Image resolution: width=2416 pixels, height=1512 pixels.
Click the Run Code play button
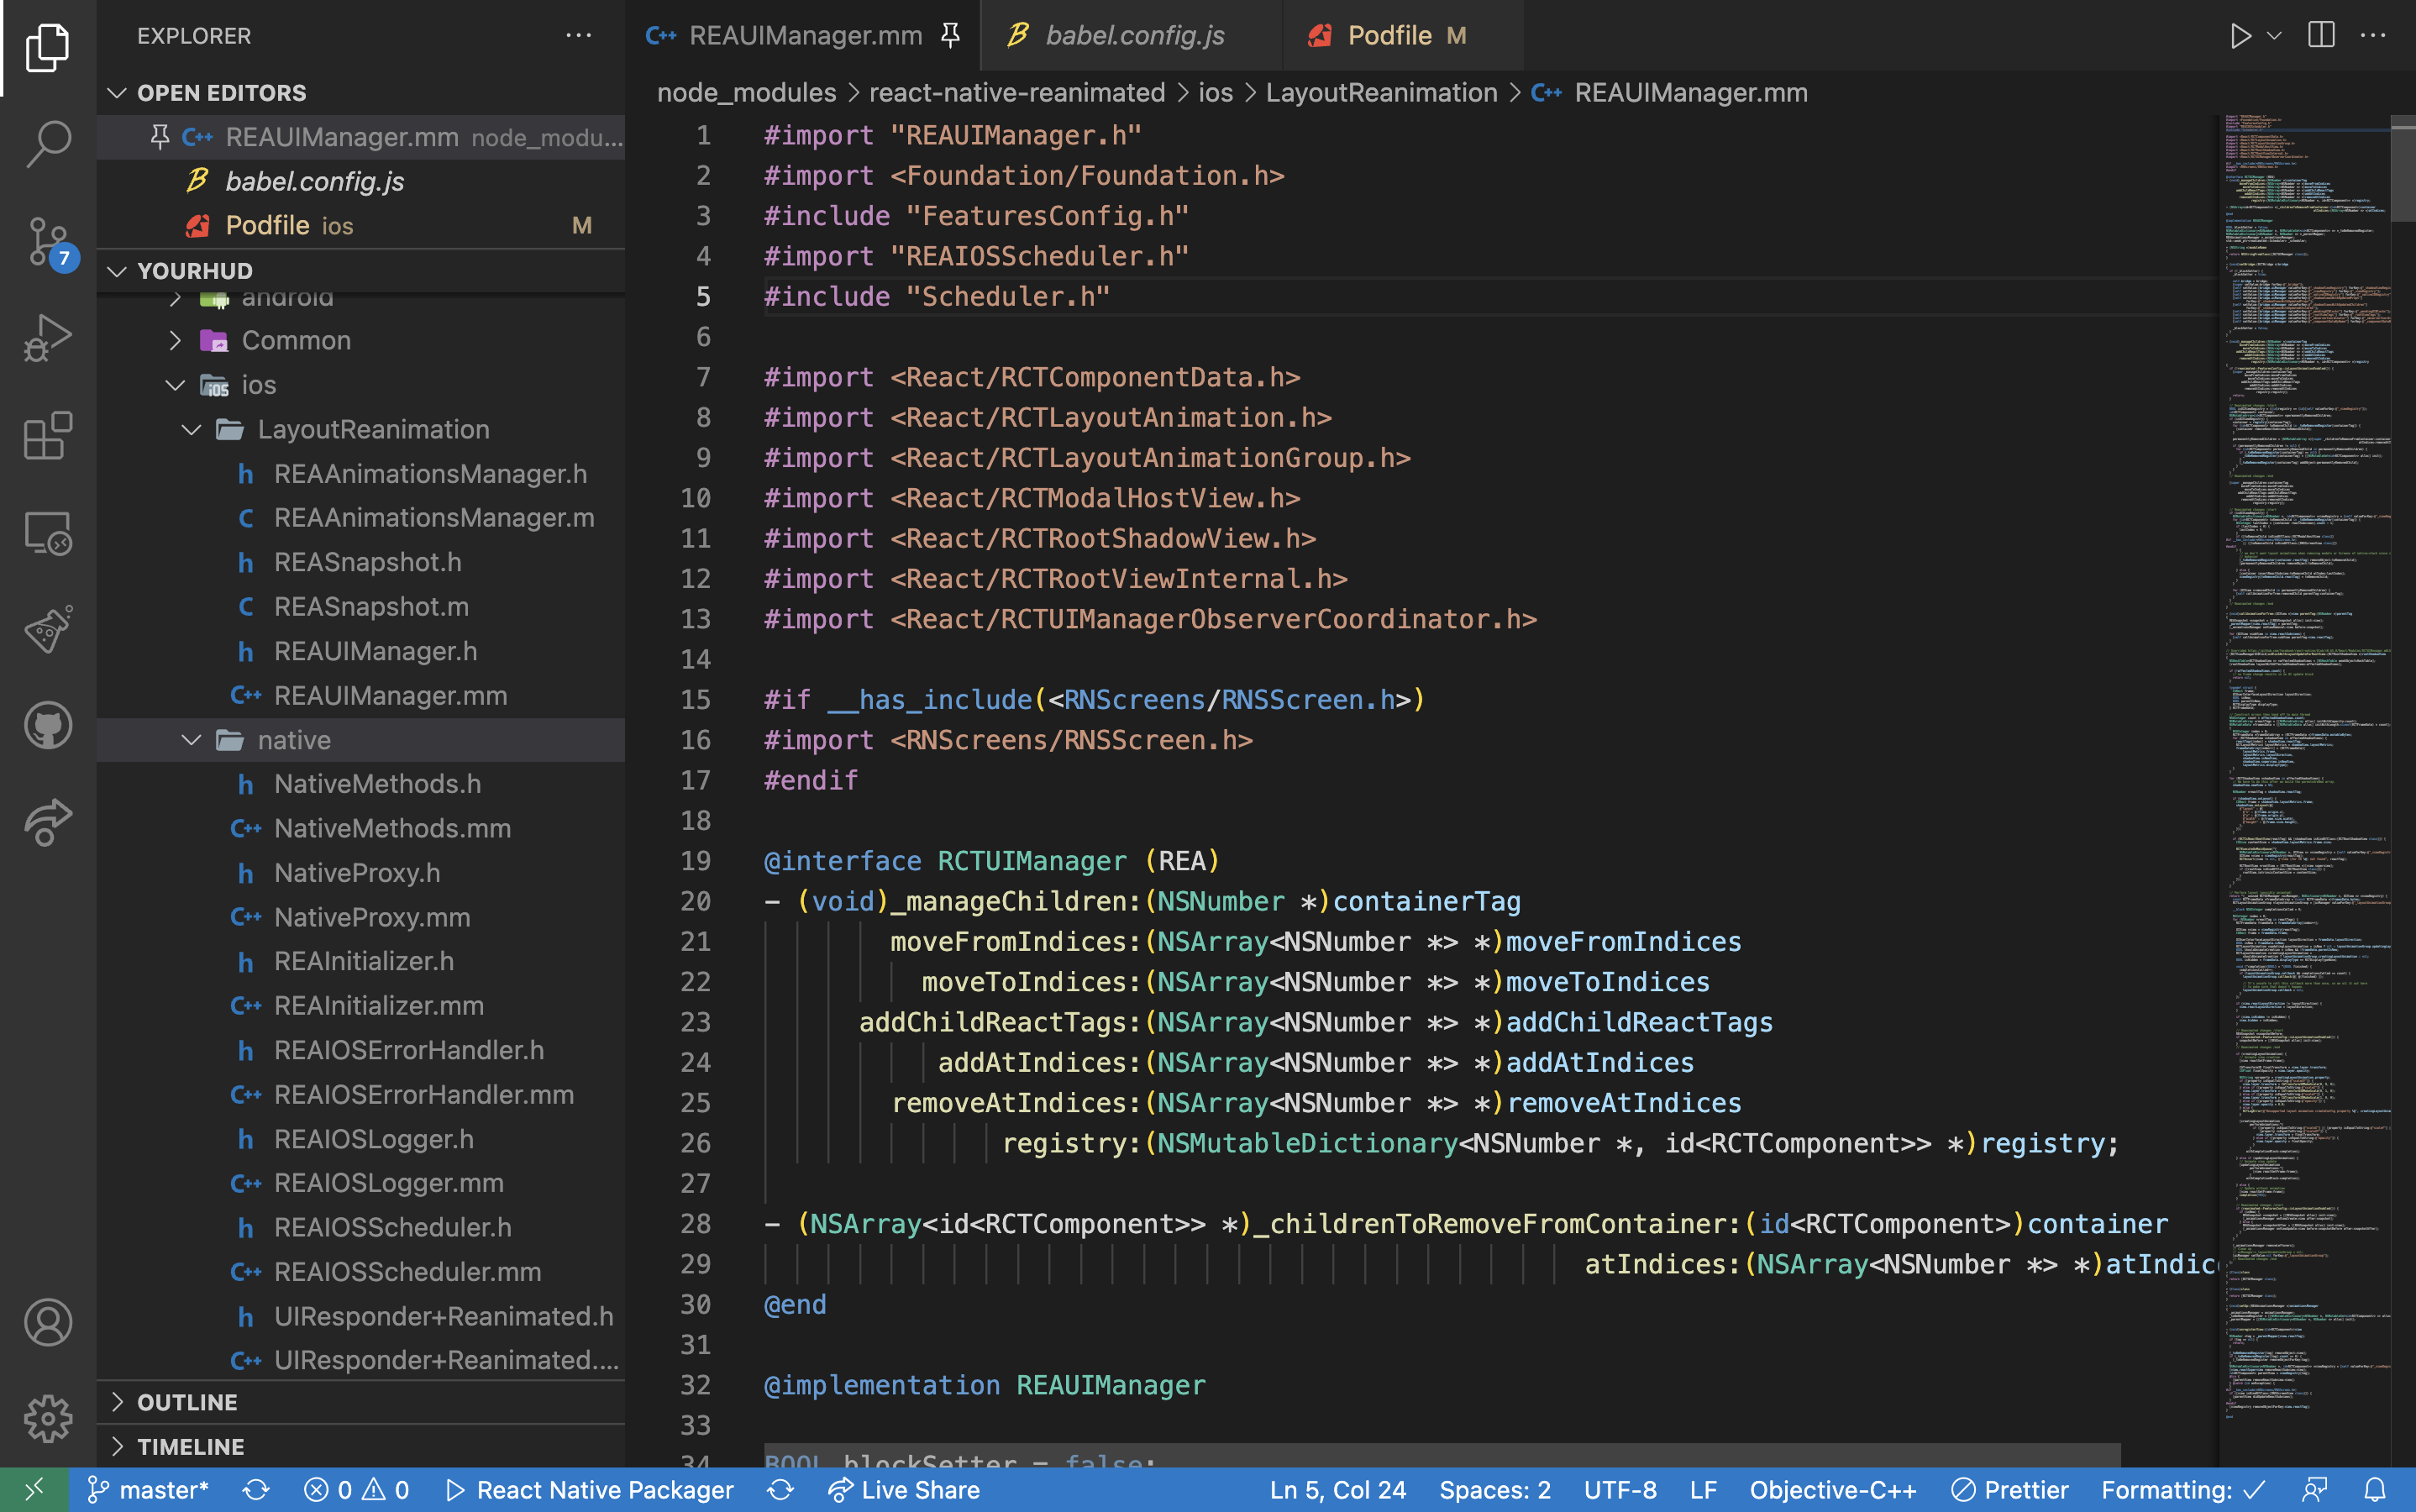[2240, 36]
